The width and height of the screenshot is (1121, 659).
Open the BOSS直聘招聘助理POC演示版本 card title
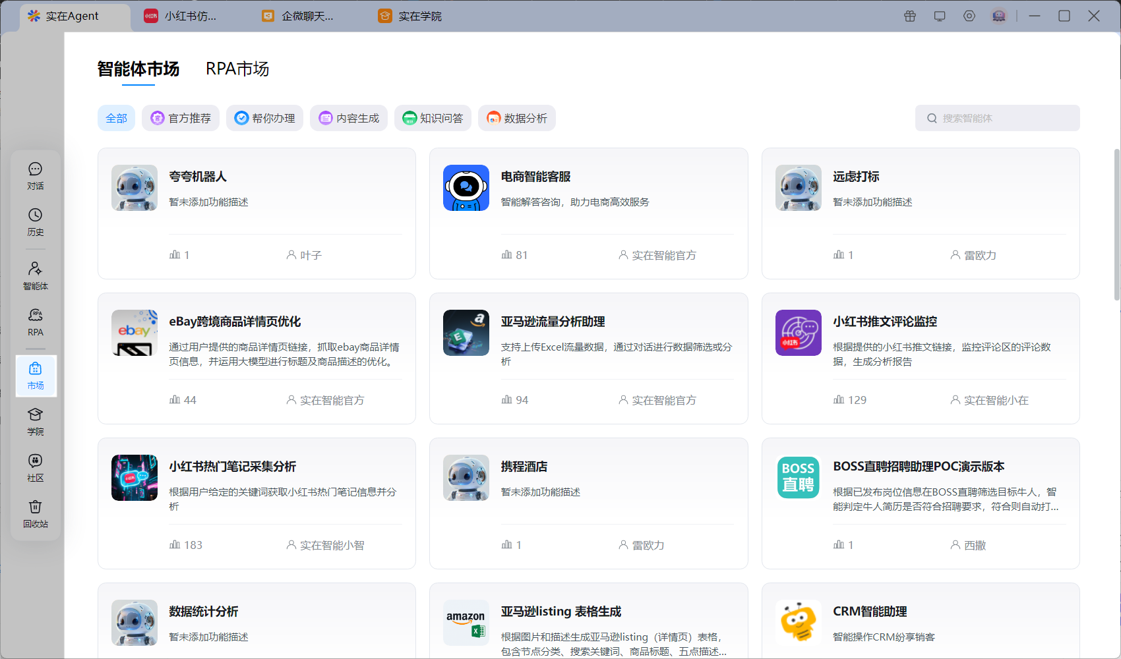pos(919,467)
